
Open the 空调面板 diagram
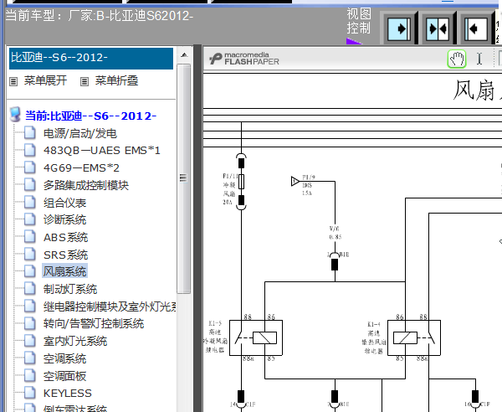click(65, 376)
